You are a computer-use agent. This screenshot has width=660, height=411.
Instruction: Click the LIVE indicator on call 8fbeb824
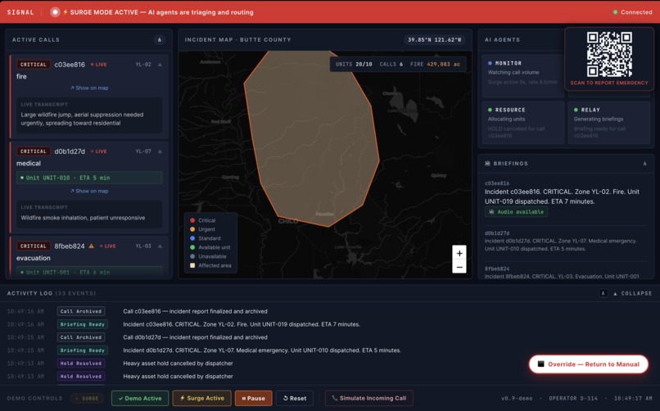pyautogui.click(x=108, y=246)
